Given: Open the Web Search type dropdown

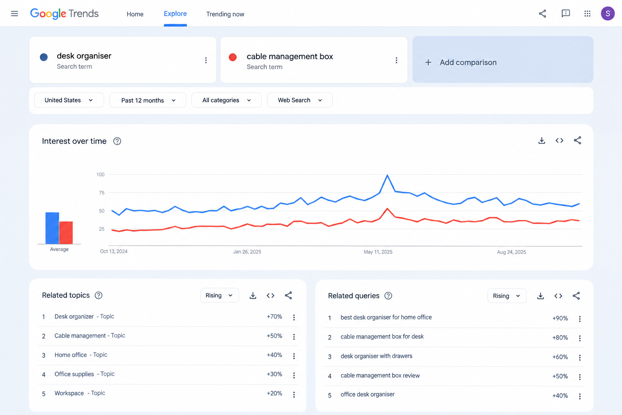Looking at the screenshot, I should point(300,100).
